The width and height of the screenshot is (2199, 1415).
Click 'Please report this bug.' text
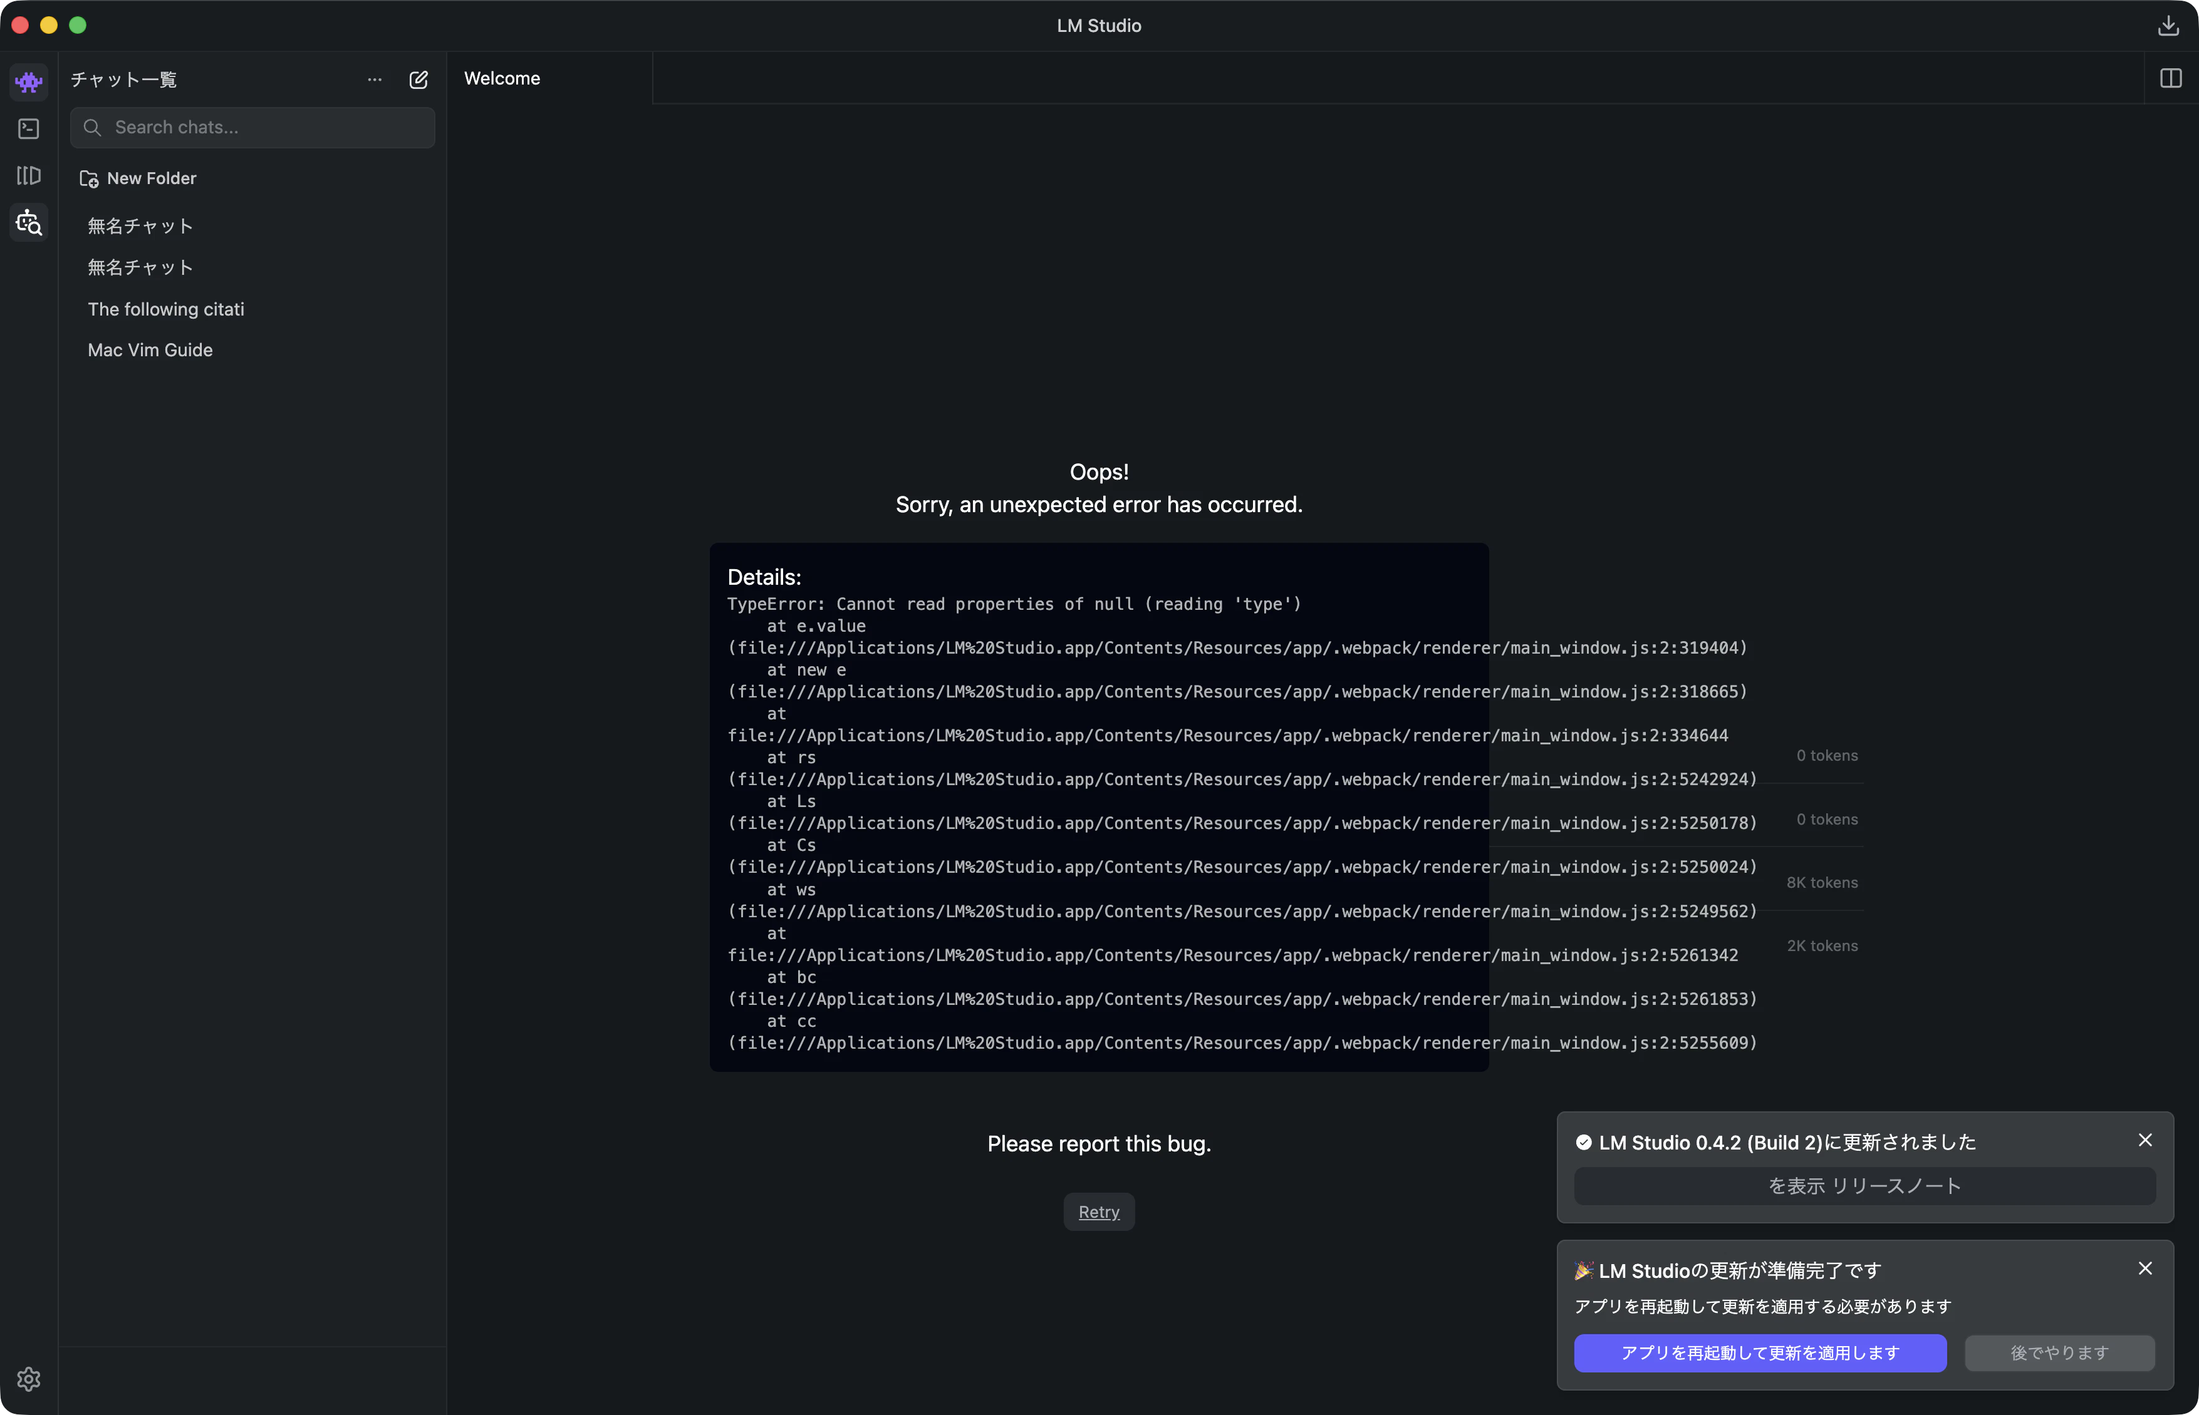tap(1099, 1144)
